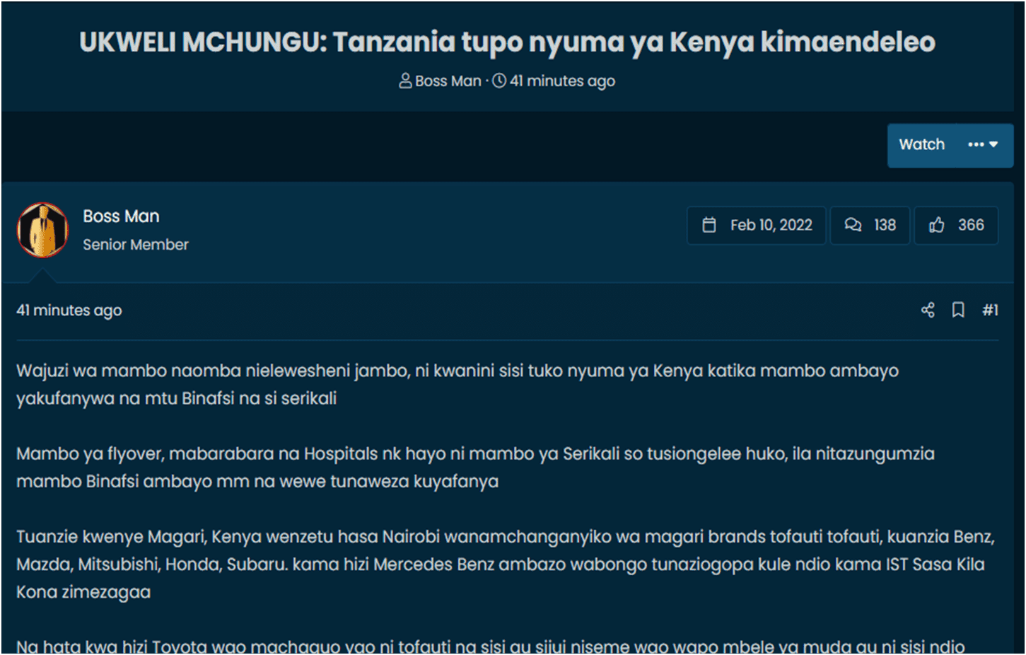Click the 366 likes count badge
This screenshot has width=1026, height=655.
pos(956,226)
